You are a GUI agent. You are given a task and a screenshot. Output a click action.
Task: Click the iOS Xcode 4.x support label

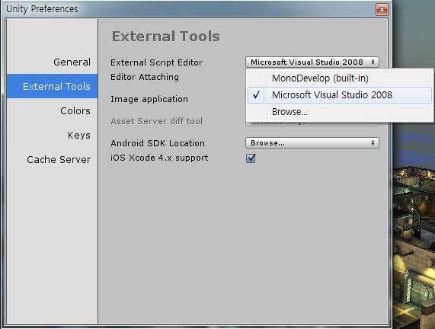click(x=159, y=158)
